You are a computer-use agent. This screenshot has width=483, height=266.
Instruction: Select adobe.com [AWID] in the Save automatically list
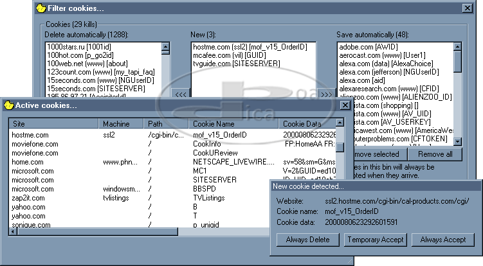click(x=369, y=48)
